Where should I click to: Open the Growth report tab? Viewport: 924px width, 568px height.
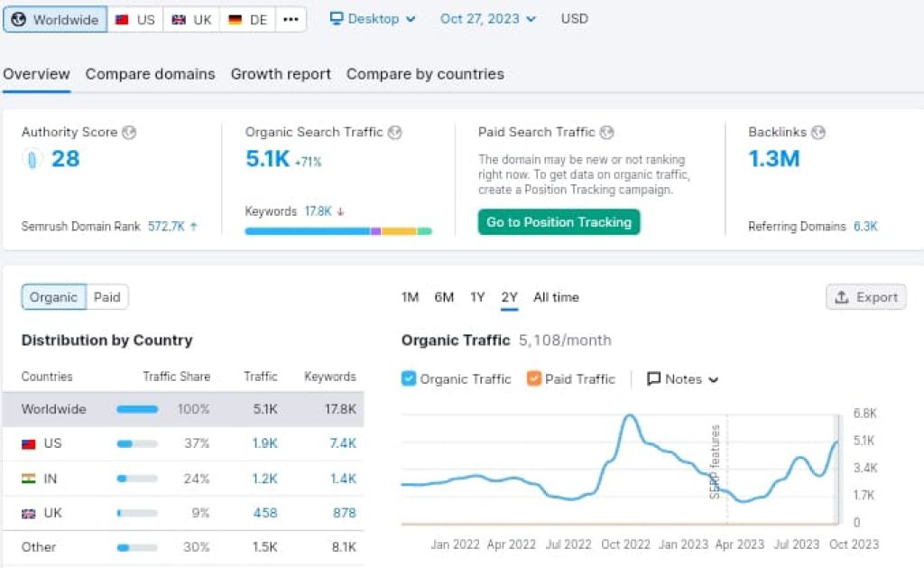[281, 74]
